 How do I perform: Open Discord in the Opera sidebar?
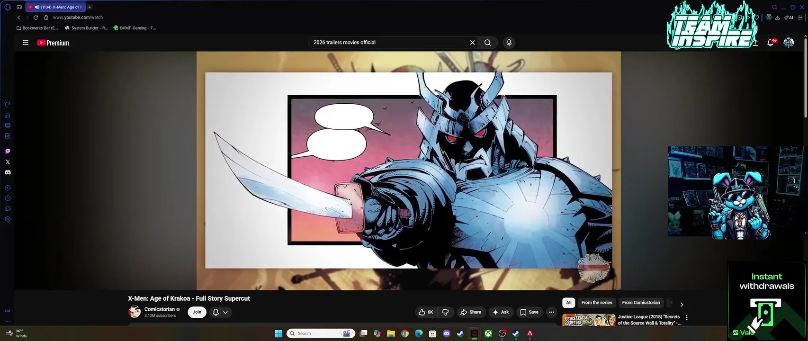tap(8, 172)
